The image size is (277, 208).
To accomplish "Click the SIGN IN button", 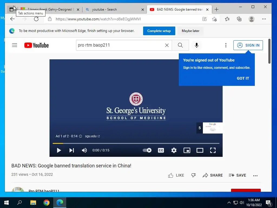I will point(248,45).
